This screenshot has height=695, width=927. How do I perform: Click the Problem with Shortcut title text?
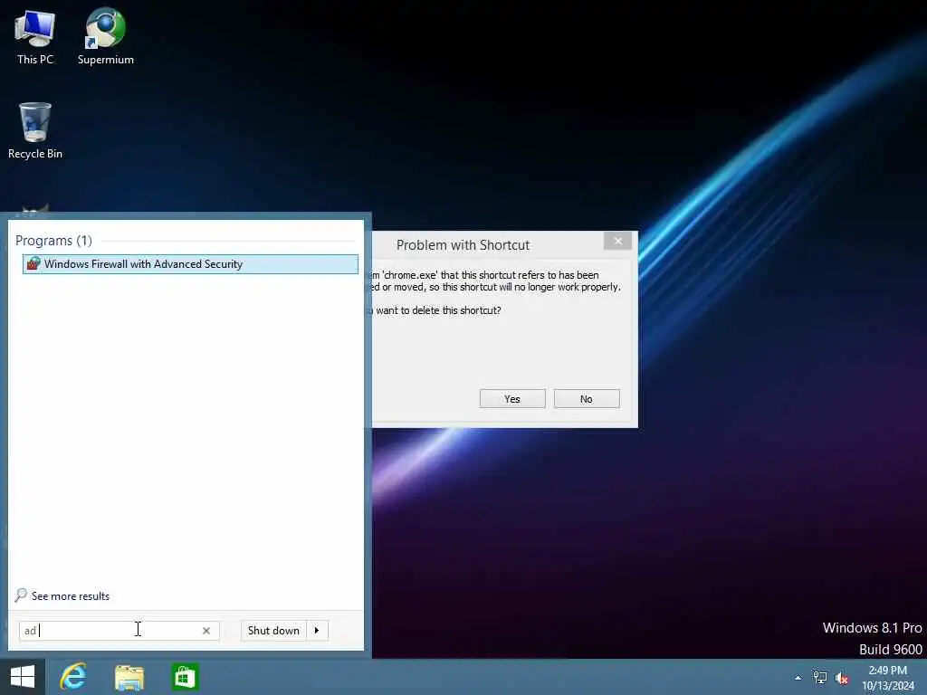coord(463,245)
